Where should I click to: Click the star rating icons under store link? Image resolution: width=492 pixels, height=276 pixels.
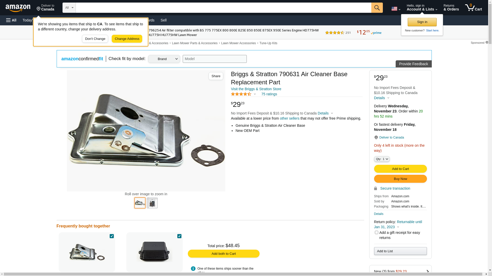241,94
